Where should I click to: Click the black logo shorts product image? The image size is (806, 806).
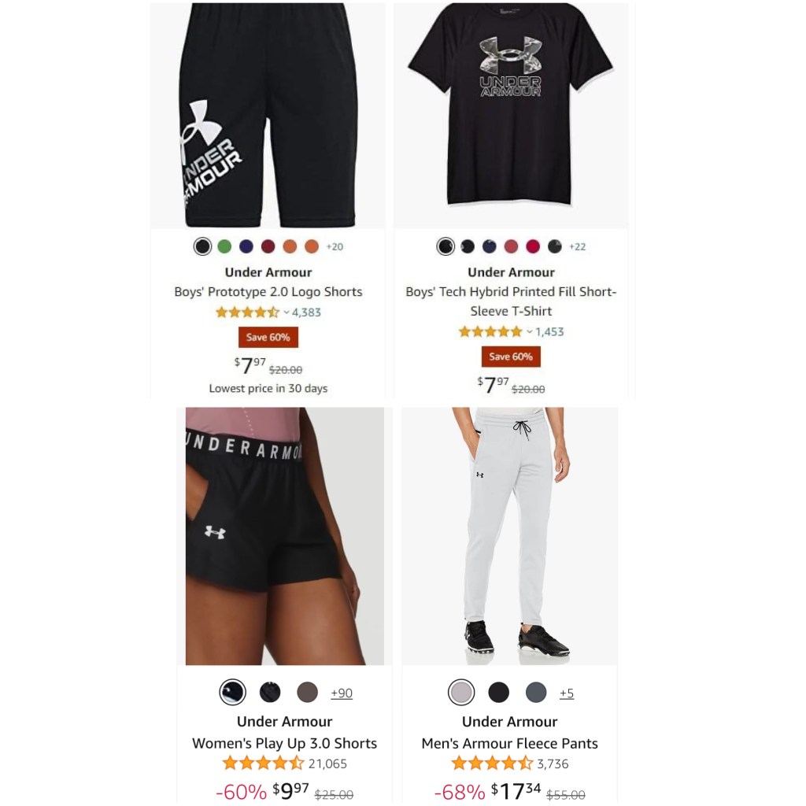click(268, 115)
